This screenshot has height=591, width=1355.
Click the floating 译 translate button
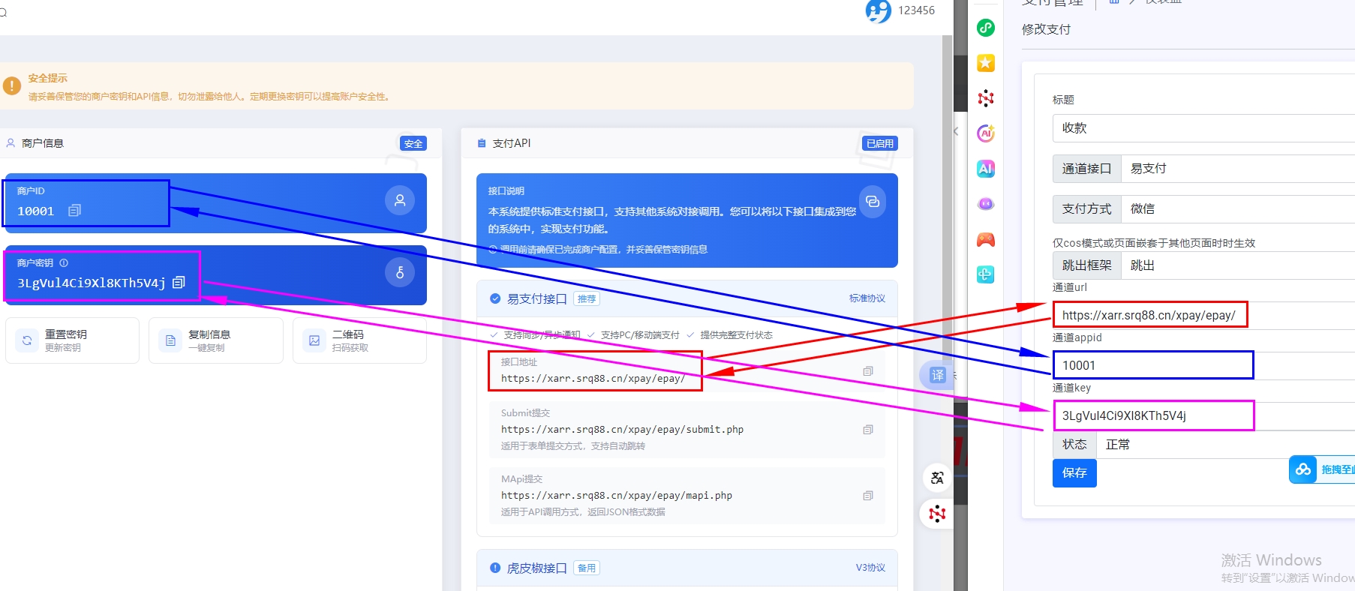click(x=937, y=375)
